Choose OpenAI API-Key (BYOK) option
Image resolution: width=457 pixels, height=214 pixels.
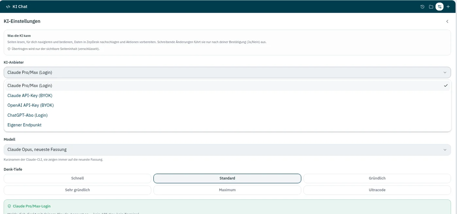(x=227, y=105)
